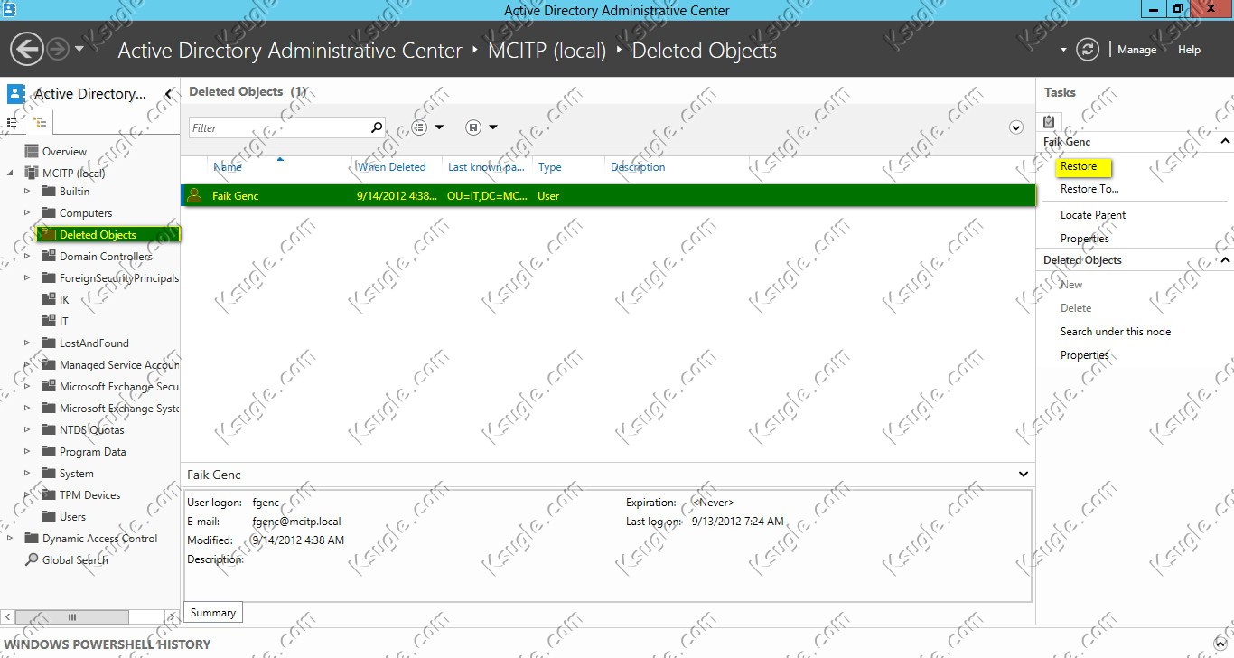Open the Users folder icon
The width and height of the screenshot is (1234, 658).
tap(49, 516)
